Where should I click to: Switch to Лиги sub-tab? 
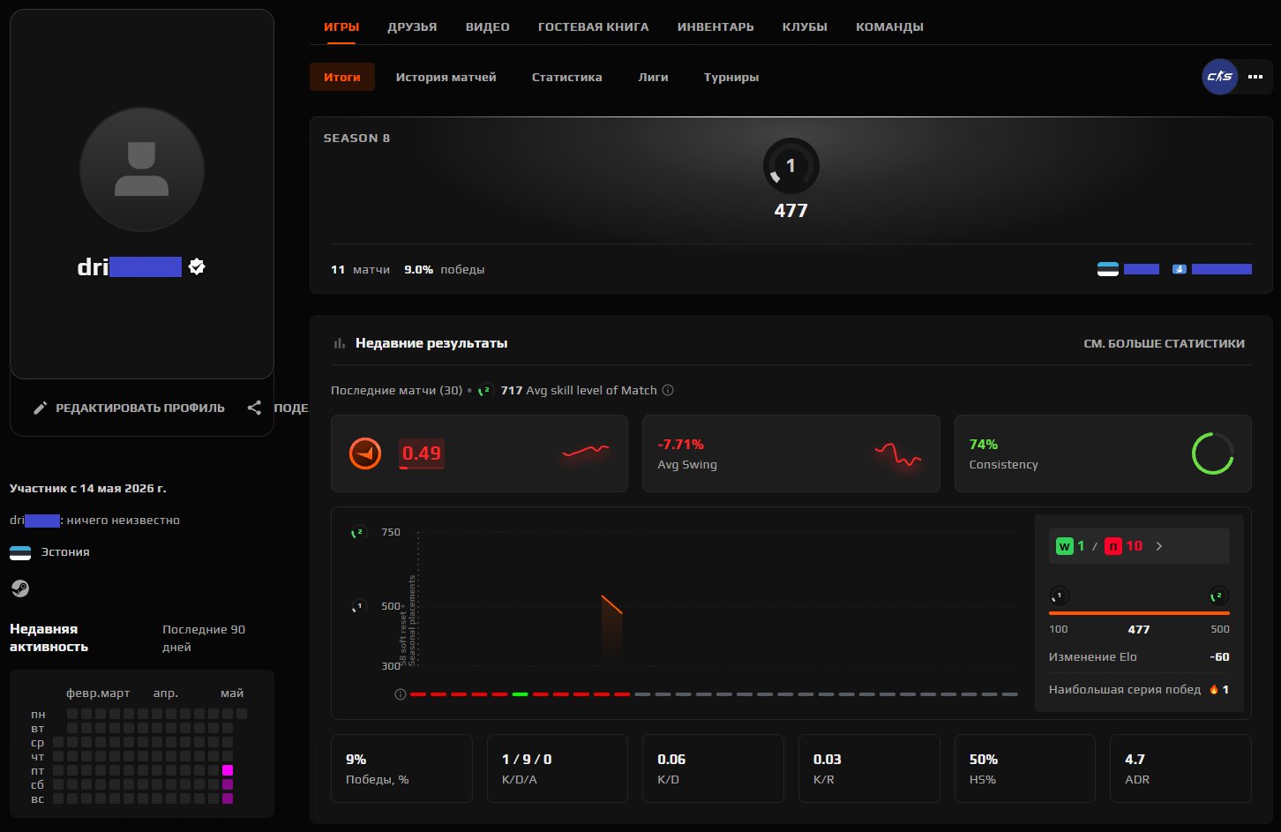tap(653, 77)
